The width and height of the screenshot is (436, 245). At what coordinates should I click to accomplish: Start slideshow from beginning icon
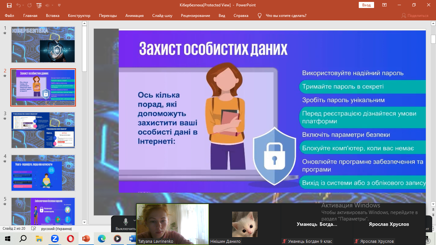coord(39,5)
